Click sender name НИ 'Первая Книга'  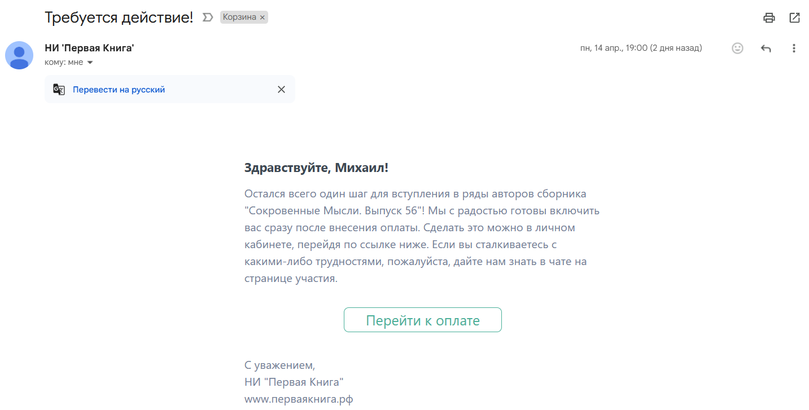tap(89, 48)
